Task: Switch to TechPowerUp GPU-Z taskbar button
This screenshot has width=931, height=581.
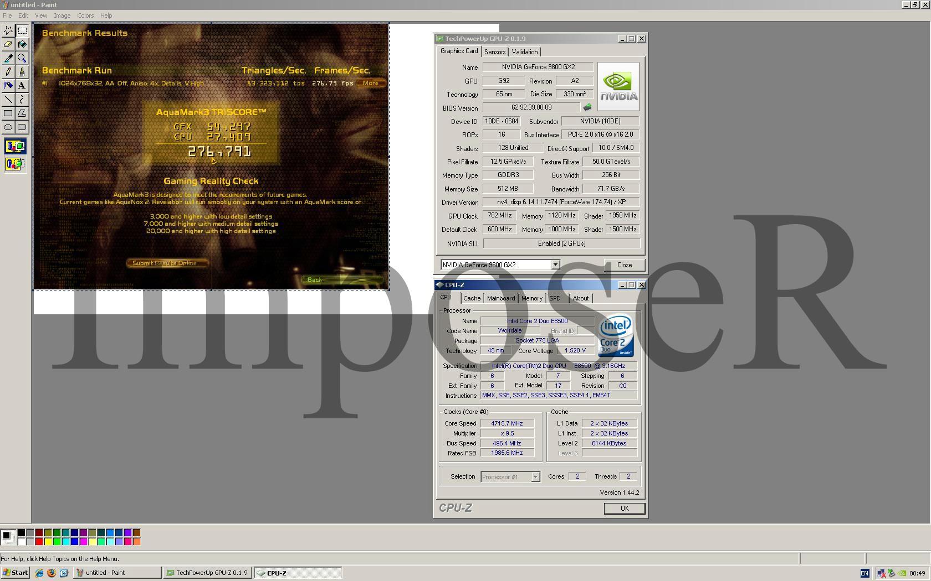Action: click(208, 573)
